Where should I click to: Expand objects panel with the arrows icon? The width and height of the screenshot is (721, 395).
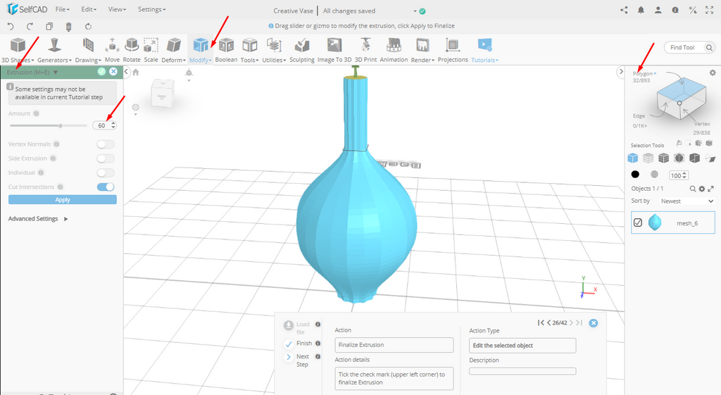pos(710,189)
